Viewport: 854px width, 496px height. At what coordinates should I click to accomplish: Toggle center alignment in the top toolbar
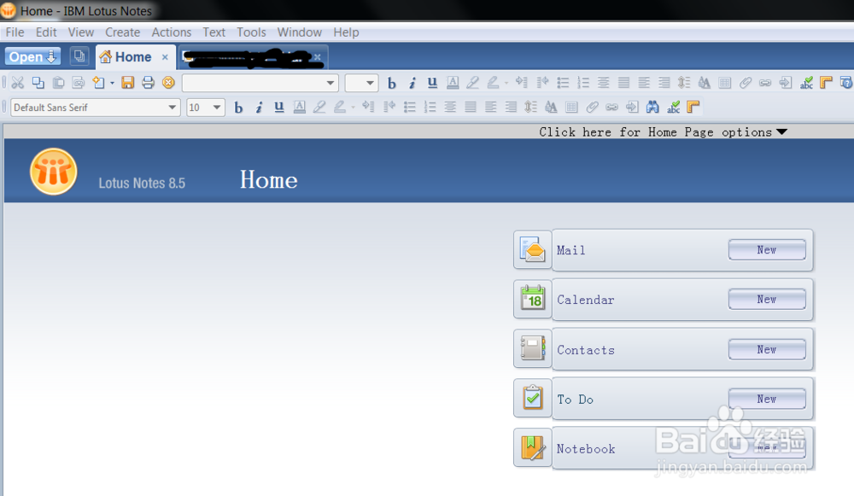click(x=604, y=83)
